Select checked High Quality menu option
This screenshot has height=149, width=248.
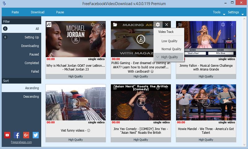(169, 57)
